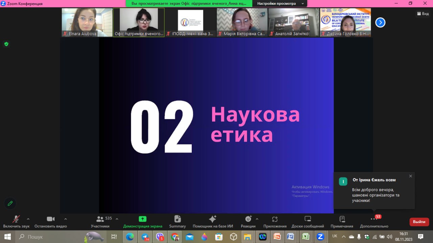Expand video options arrow beside camera
The height and width of the screenshot is (243, 433).
(66, 219)
